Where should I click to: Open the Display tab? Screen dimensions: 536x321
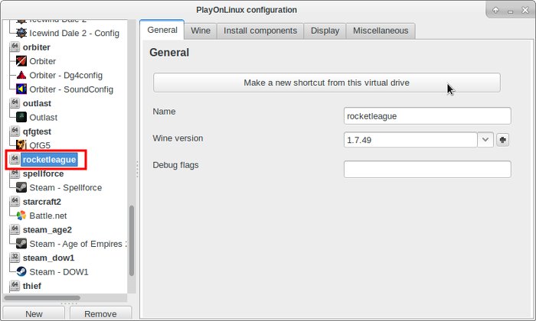(325, 31)
